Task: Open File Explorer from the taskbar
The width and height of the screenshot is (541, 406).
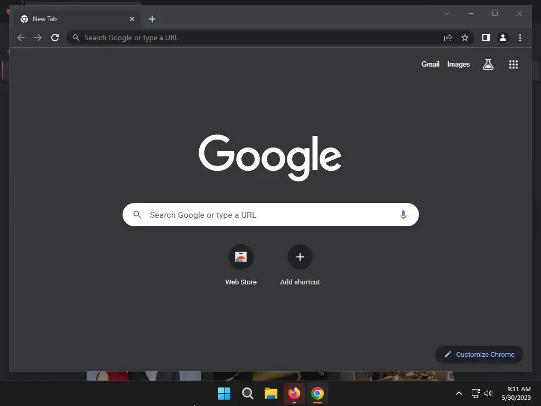Action: click(271, 393)
